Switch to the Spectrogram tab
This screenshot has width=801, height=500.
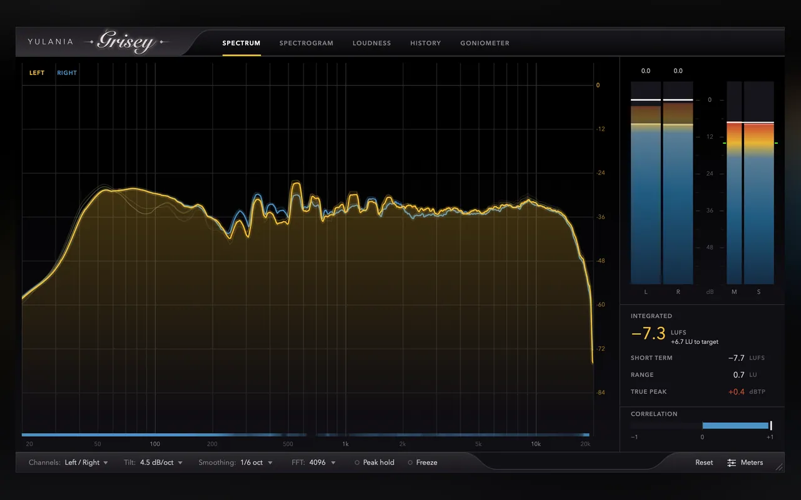point(307,43)
